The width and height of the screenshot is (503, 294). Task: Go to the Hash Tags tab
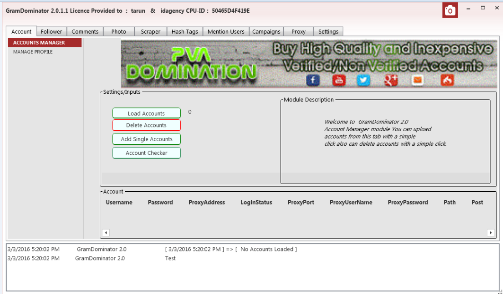[185, 31]
